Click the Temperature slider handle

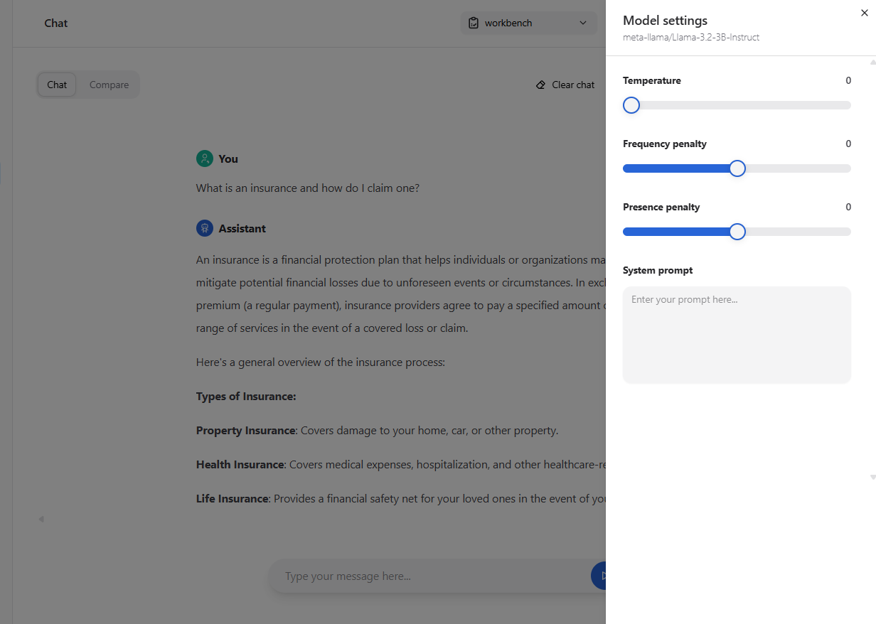point(631,105)
